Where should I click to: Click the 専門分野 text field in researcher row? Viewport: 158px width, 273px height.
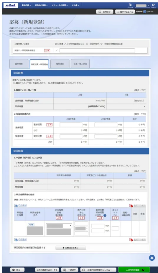tap(81, 223)
